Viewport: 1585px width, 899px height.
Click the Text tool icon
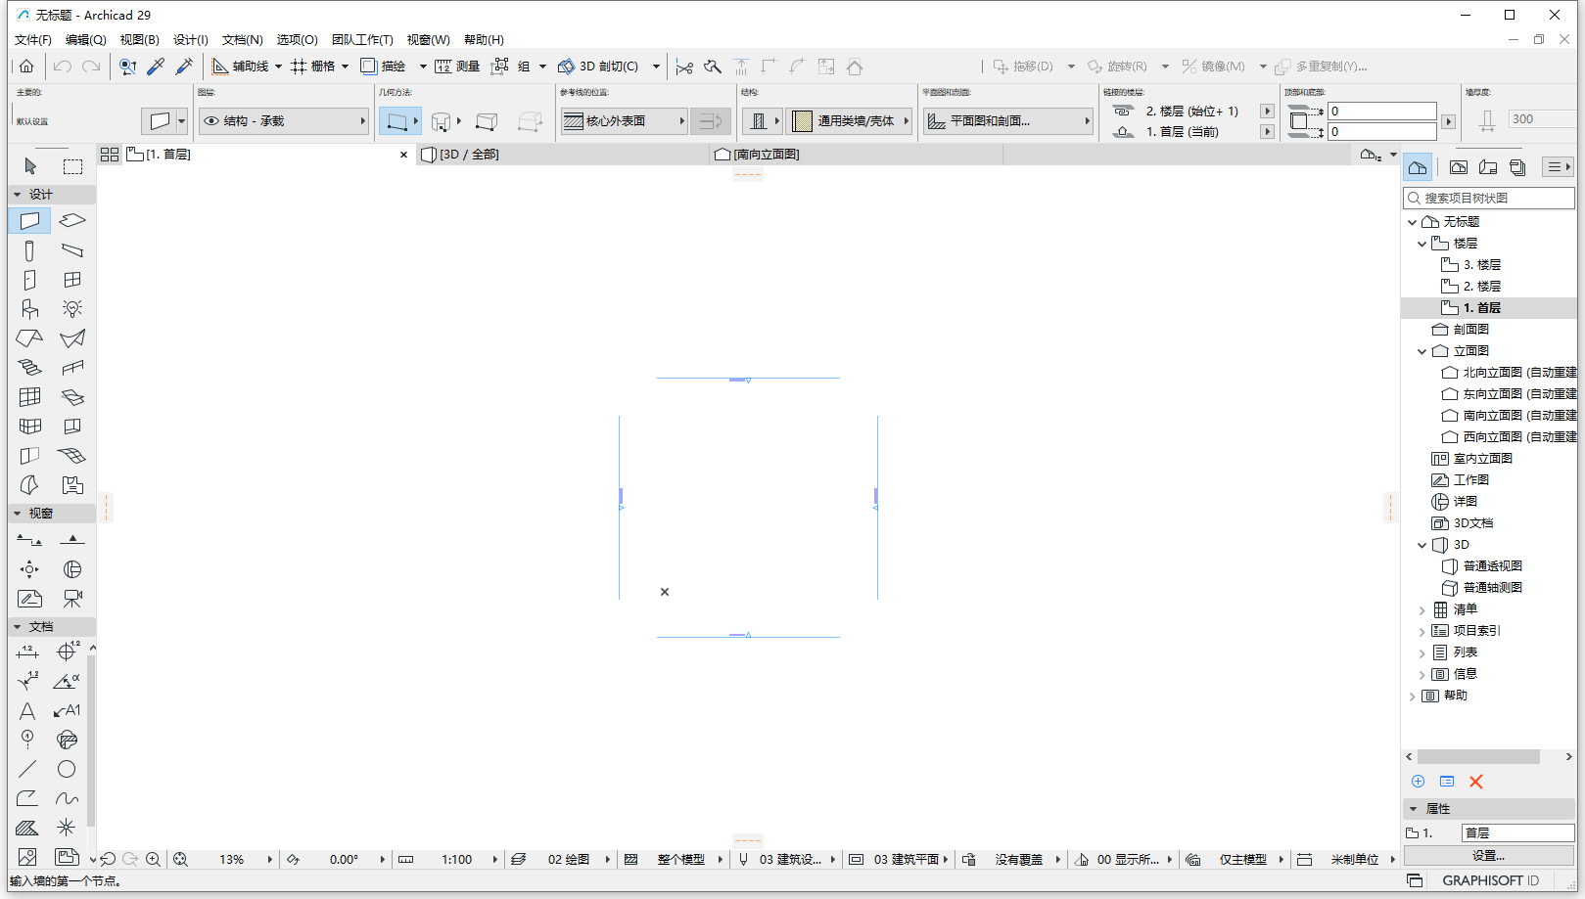pyautogui.click(x=27, y=710)
